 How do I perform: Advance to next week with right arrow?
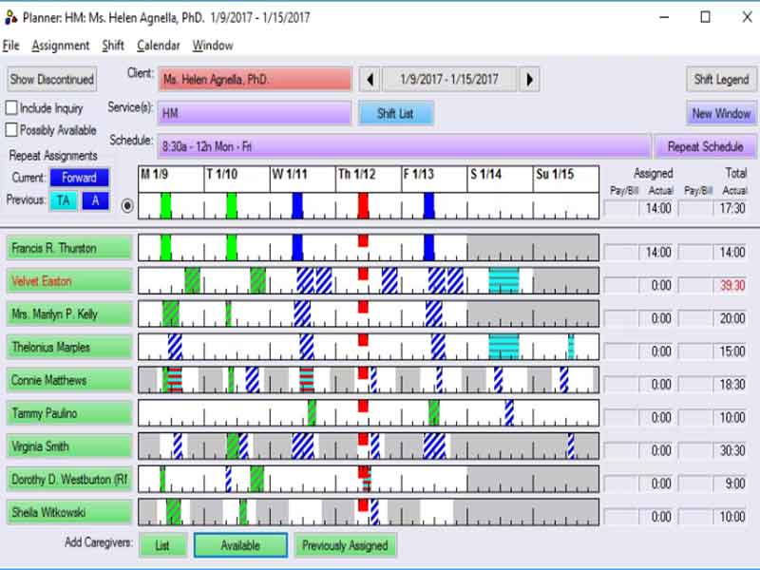coord(530,80)
